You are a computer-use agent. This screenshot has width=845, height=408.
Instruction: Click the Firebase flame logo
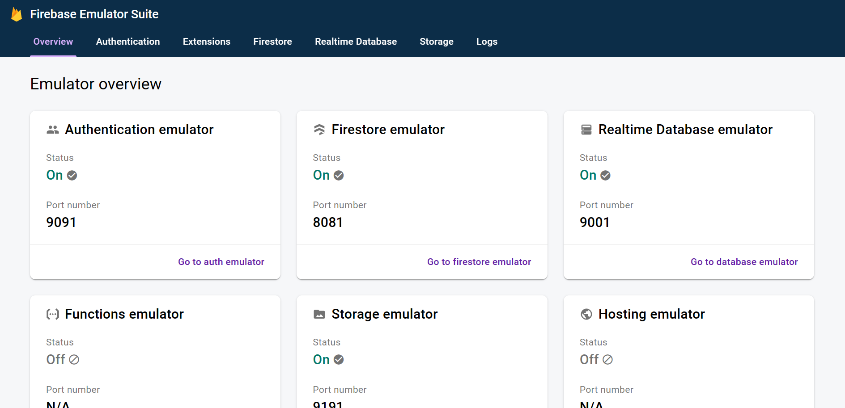coord(17,14)
